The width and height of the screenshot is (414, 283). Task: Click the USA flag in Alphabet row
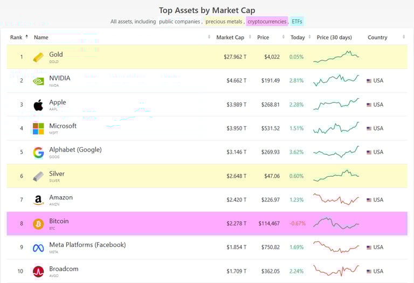point(369,153)
